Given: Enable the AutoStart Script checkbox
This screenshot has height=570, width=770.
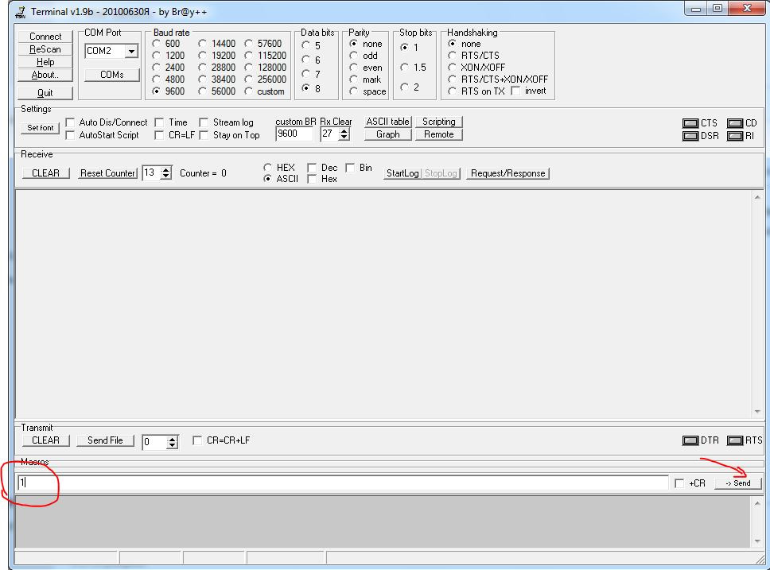Looking at the screenshot, I should tap(70, 135).
